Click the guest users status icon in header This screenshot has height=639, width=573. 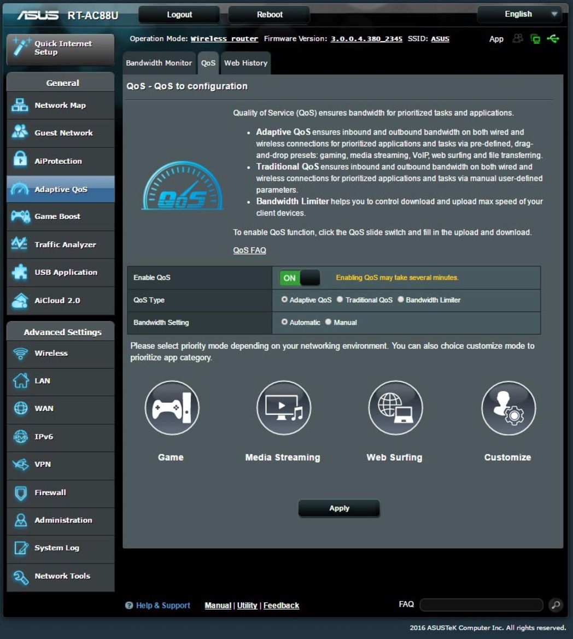pyautogui.click(x=518, y=39)
